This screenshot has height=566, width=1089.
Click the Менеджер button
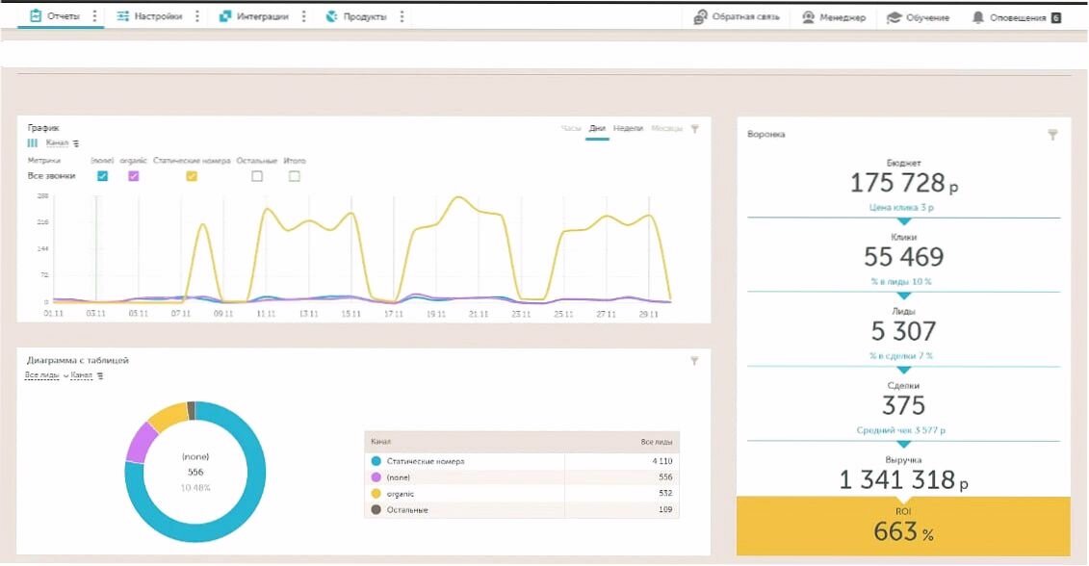click(x=834, y=17)
